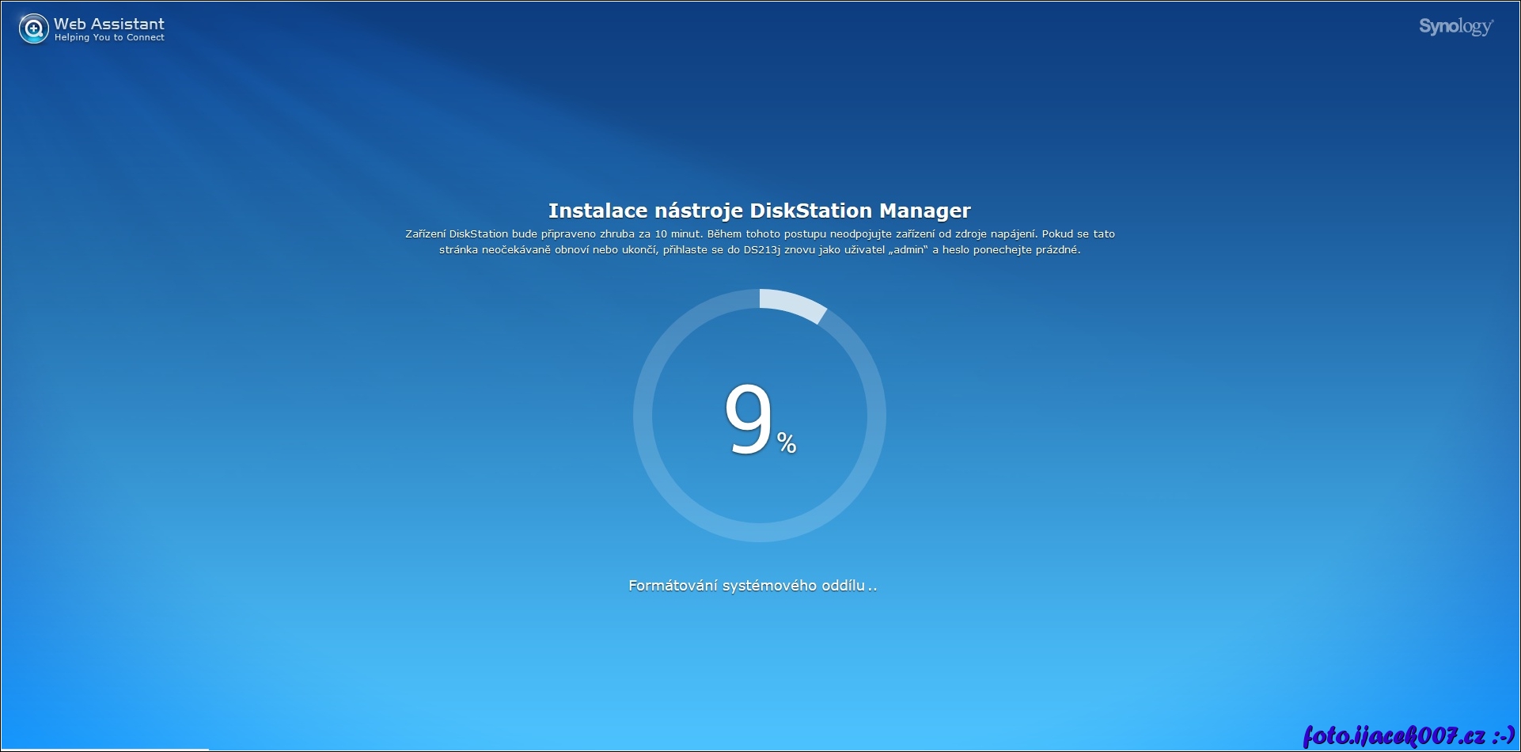Click the word "admin" in the description
The width and height of the screenshot is (1521, 752).
908,250
